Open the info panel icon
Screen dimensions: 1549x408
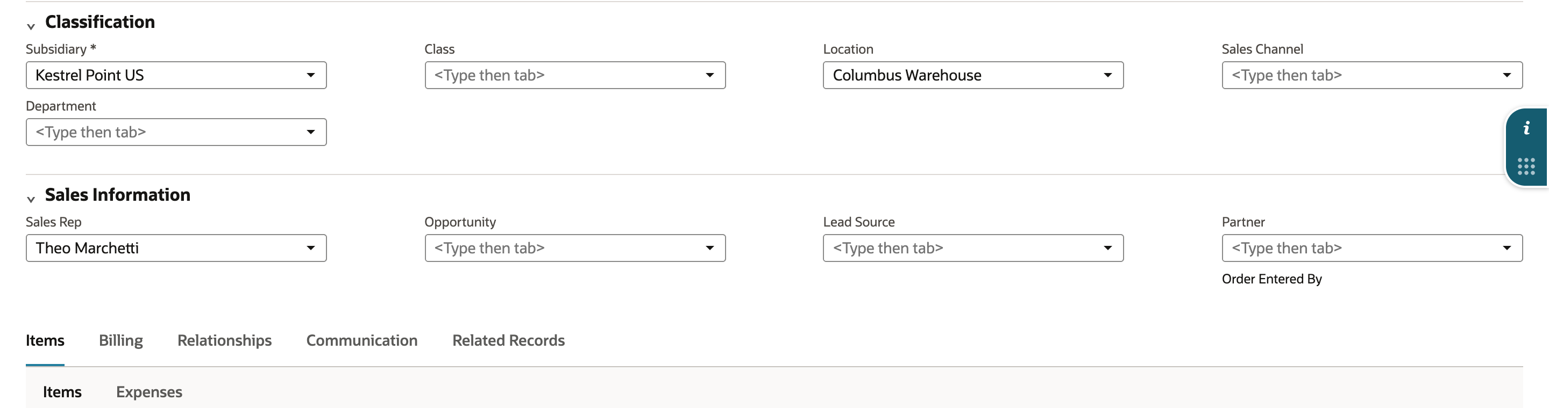1526,128
